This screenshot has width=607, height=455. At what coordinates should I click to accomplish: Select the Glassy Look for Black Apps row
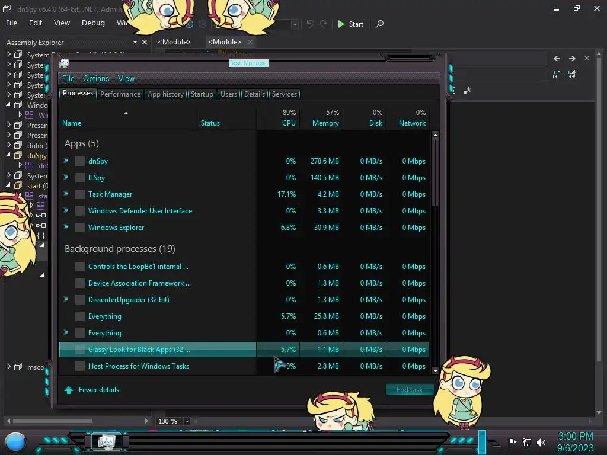tap(244, 350)
